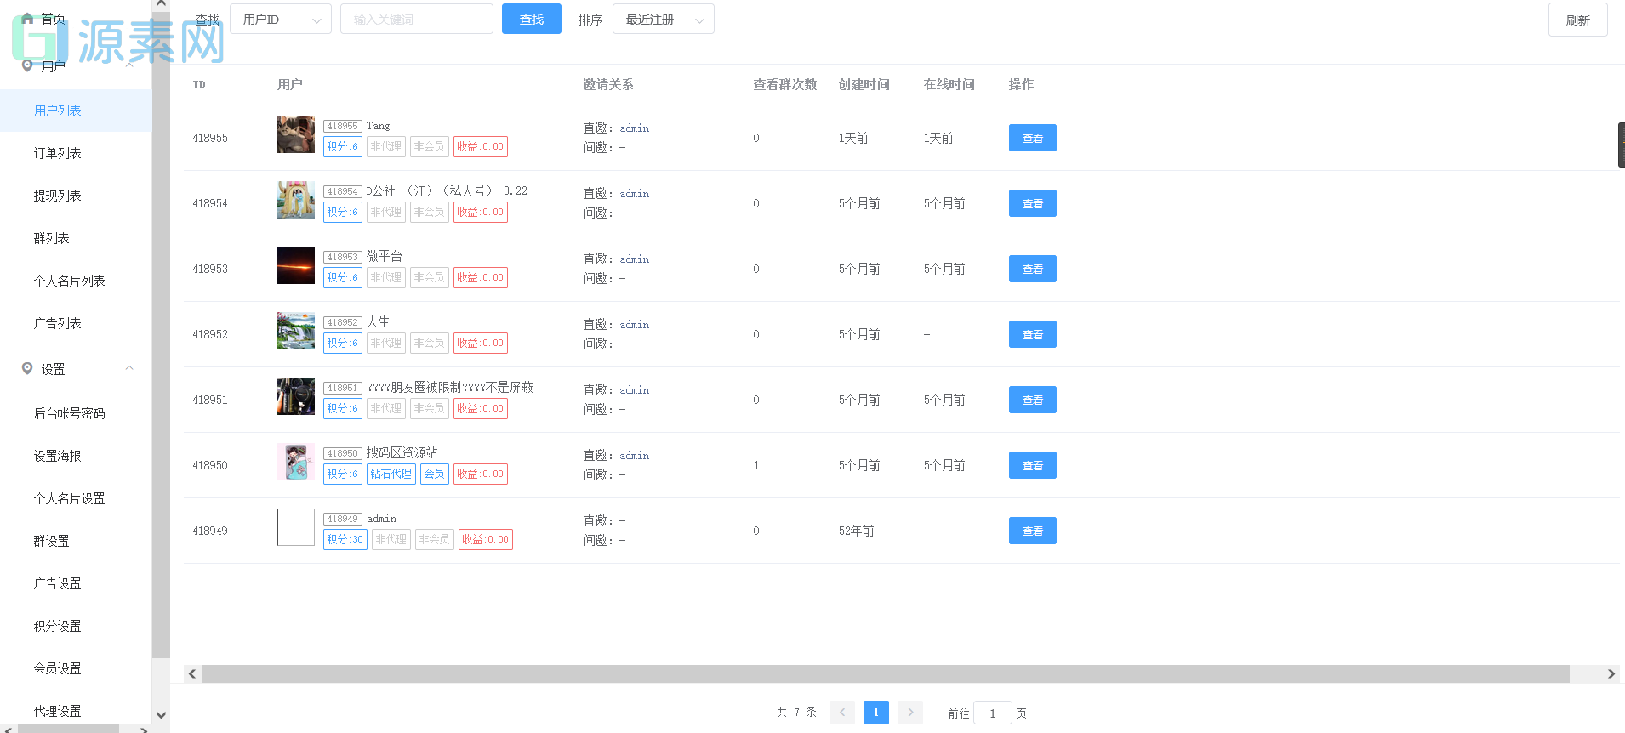Click the blue 查找 search button

[x=531, y=20]
